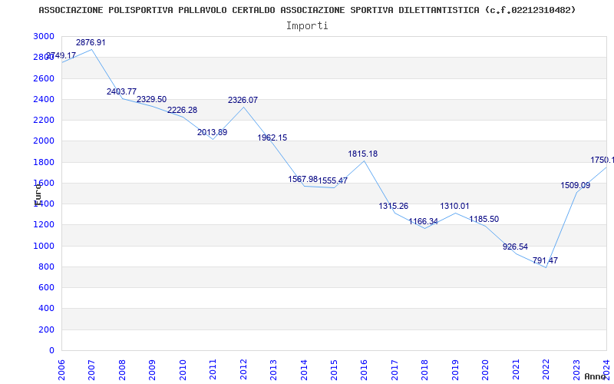Click the 1000 y-axis value
The height and width of the screenshot is (384, 614).
tap(44, 246)
